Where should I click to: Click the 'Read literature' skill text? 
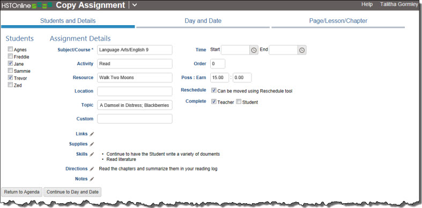121,159
